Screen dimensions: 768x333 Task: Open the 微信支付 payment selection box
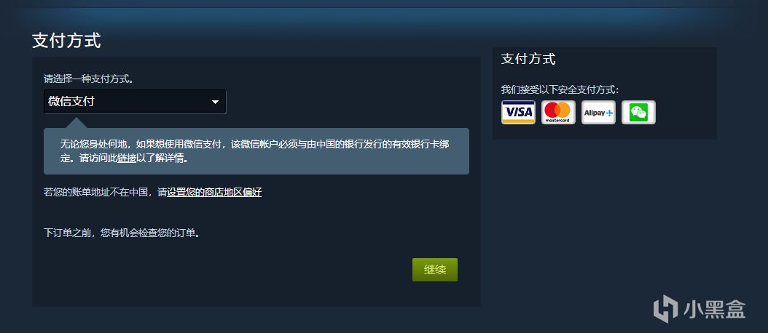click(135, 102)
